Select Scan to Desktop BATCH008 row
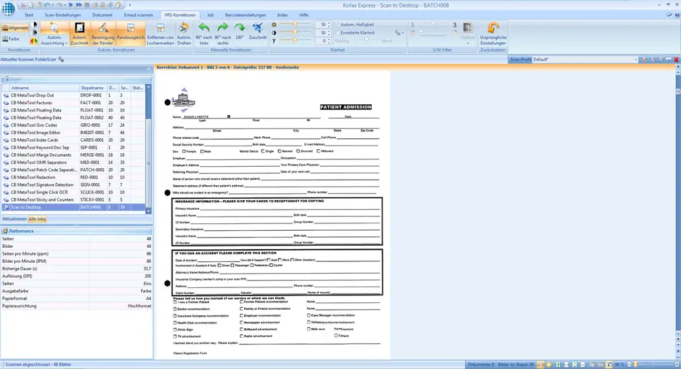 click(x=73, y=207)
